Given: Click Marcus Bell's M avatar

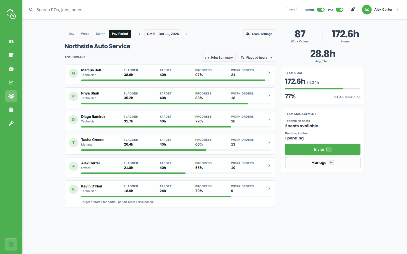Looking at the screenshot, I should [74, 73].
